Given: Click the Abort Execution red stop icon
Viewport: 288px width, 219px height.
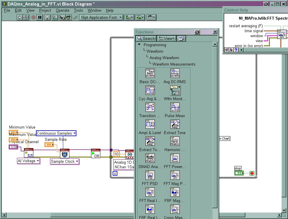Looking at the screenshot, I should tap(33, 18).
